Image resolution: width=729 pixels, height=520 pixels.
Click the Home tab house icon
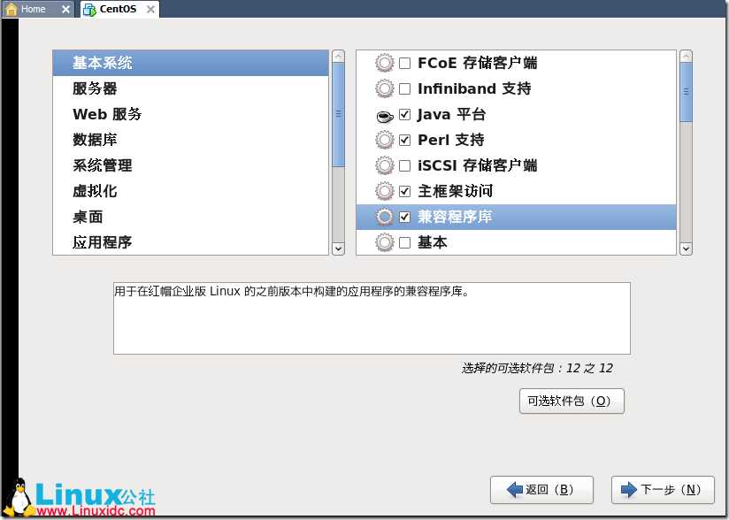tap(12, 9)
